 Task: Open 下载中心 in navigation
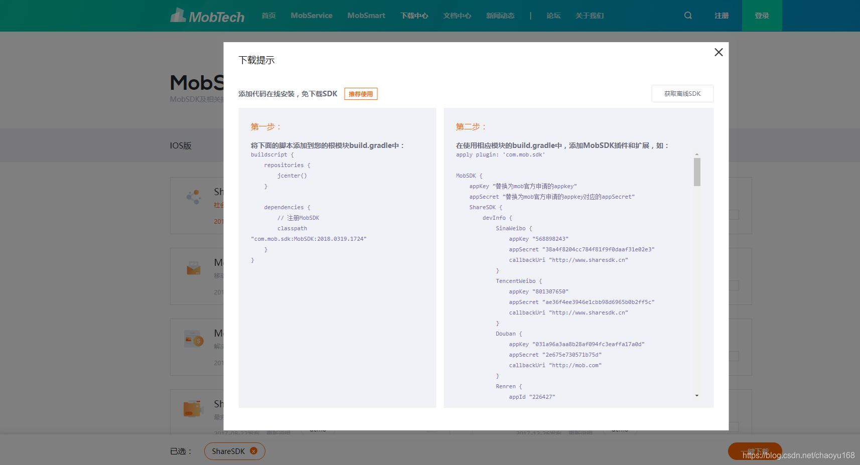[414, 16]
